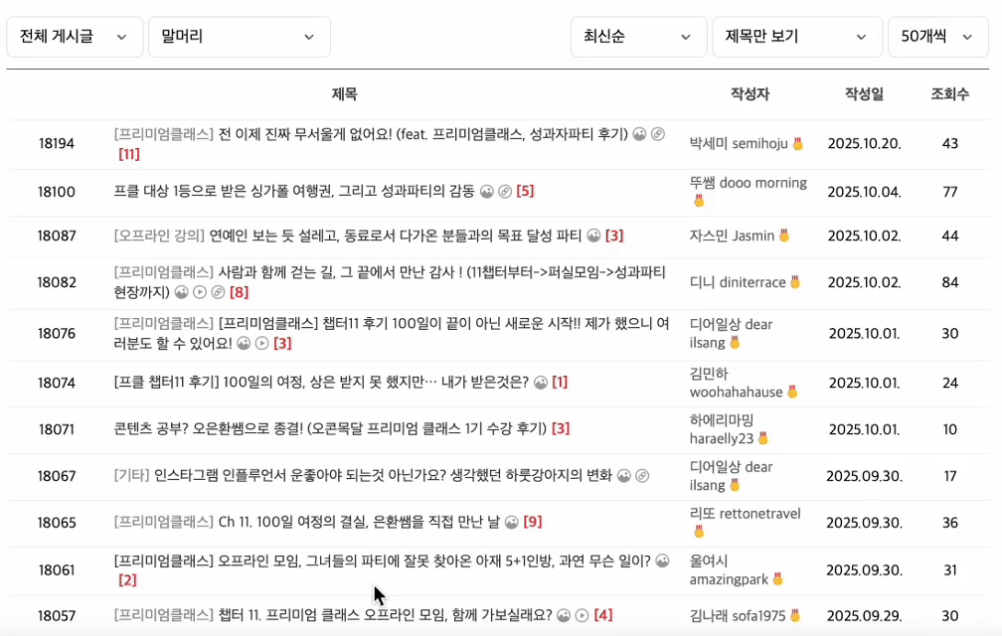This screenshot has width=1002, height=636.
Task: Open post titled 콘텐츠 공부? 오은환쌤으로 종결!
Action: pyautogui.click(x=330, y=428)
